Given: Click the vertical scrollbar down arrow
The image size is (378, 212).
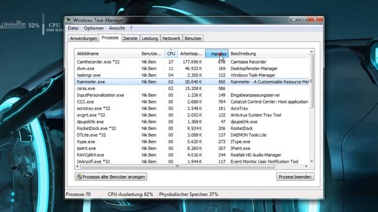Looking at the screenshot, I should click(x=312, y=161).
